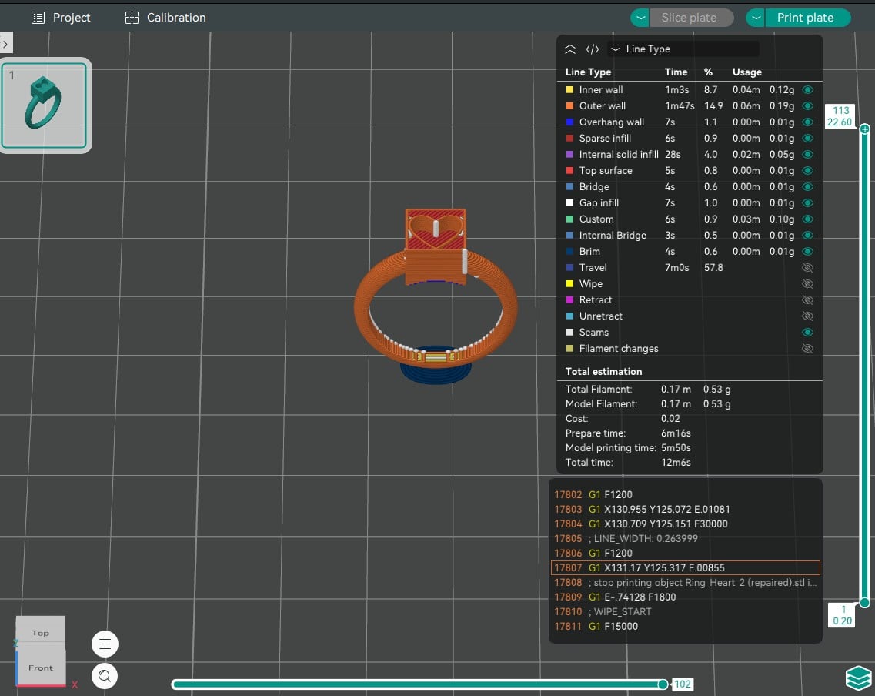Hide Inner wall lines

(x=807, y=90)
